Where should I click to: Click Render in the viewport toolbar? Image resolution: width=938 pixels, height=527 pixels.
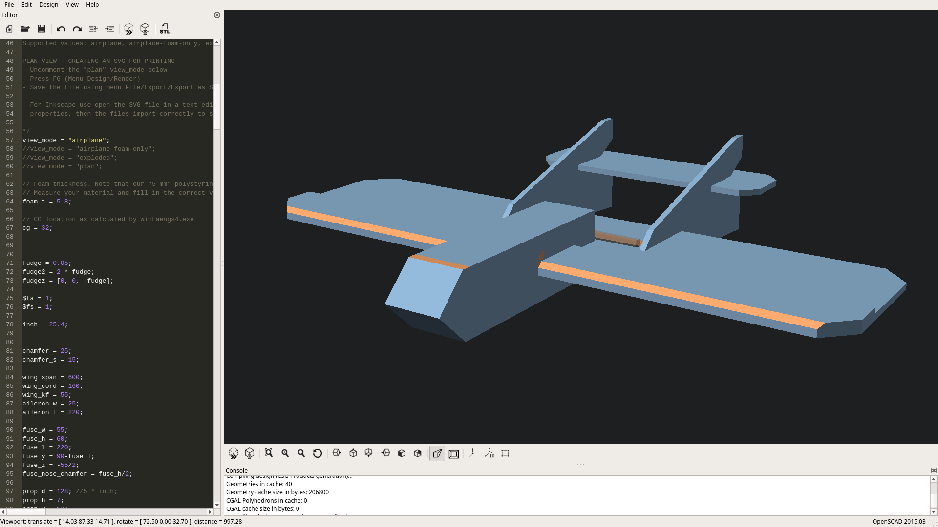click(x=250, y=453)
